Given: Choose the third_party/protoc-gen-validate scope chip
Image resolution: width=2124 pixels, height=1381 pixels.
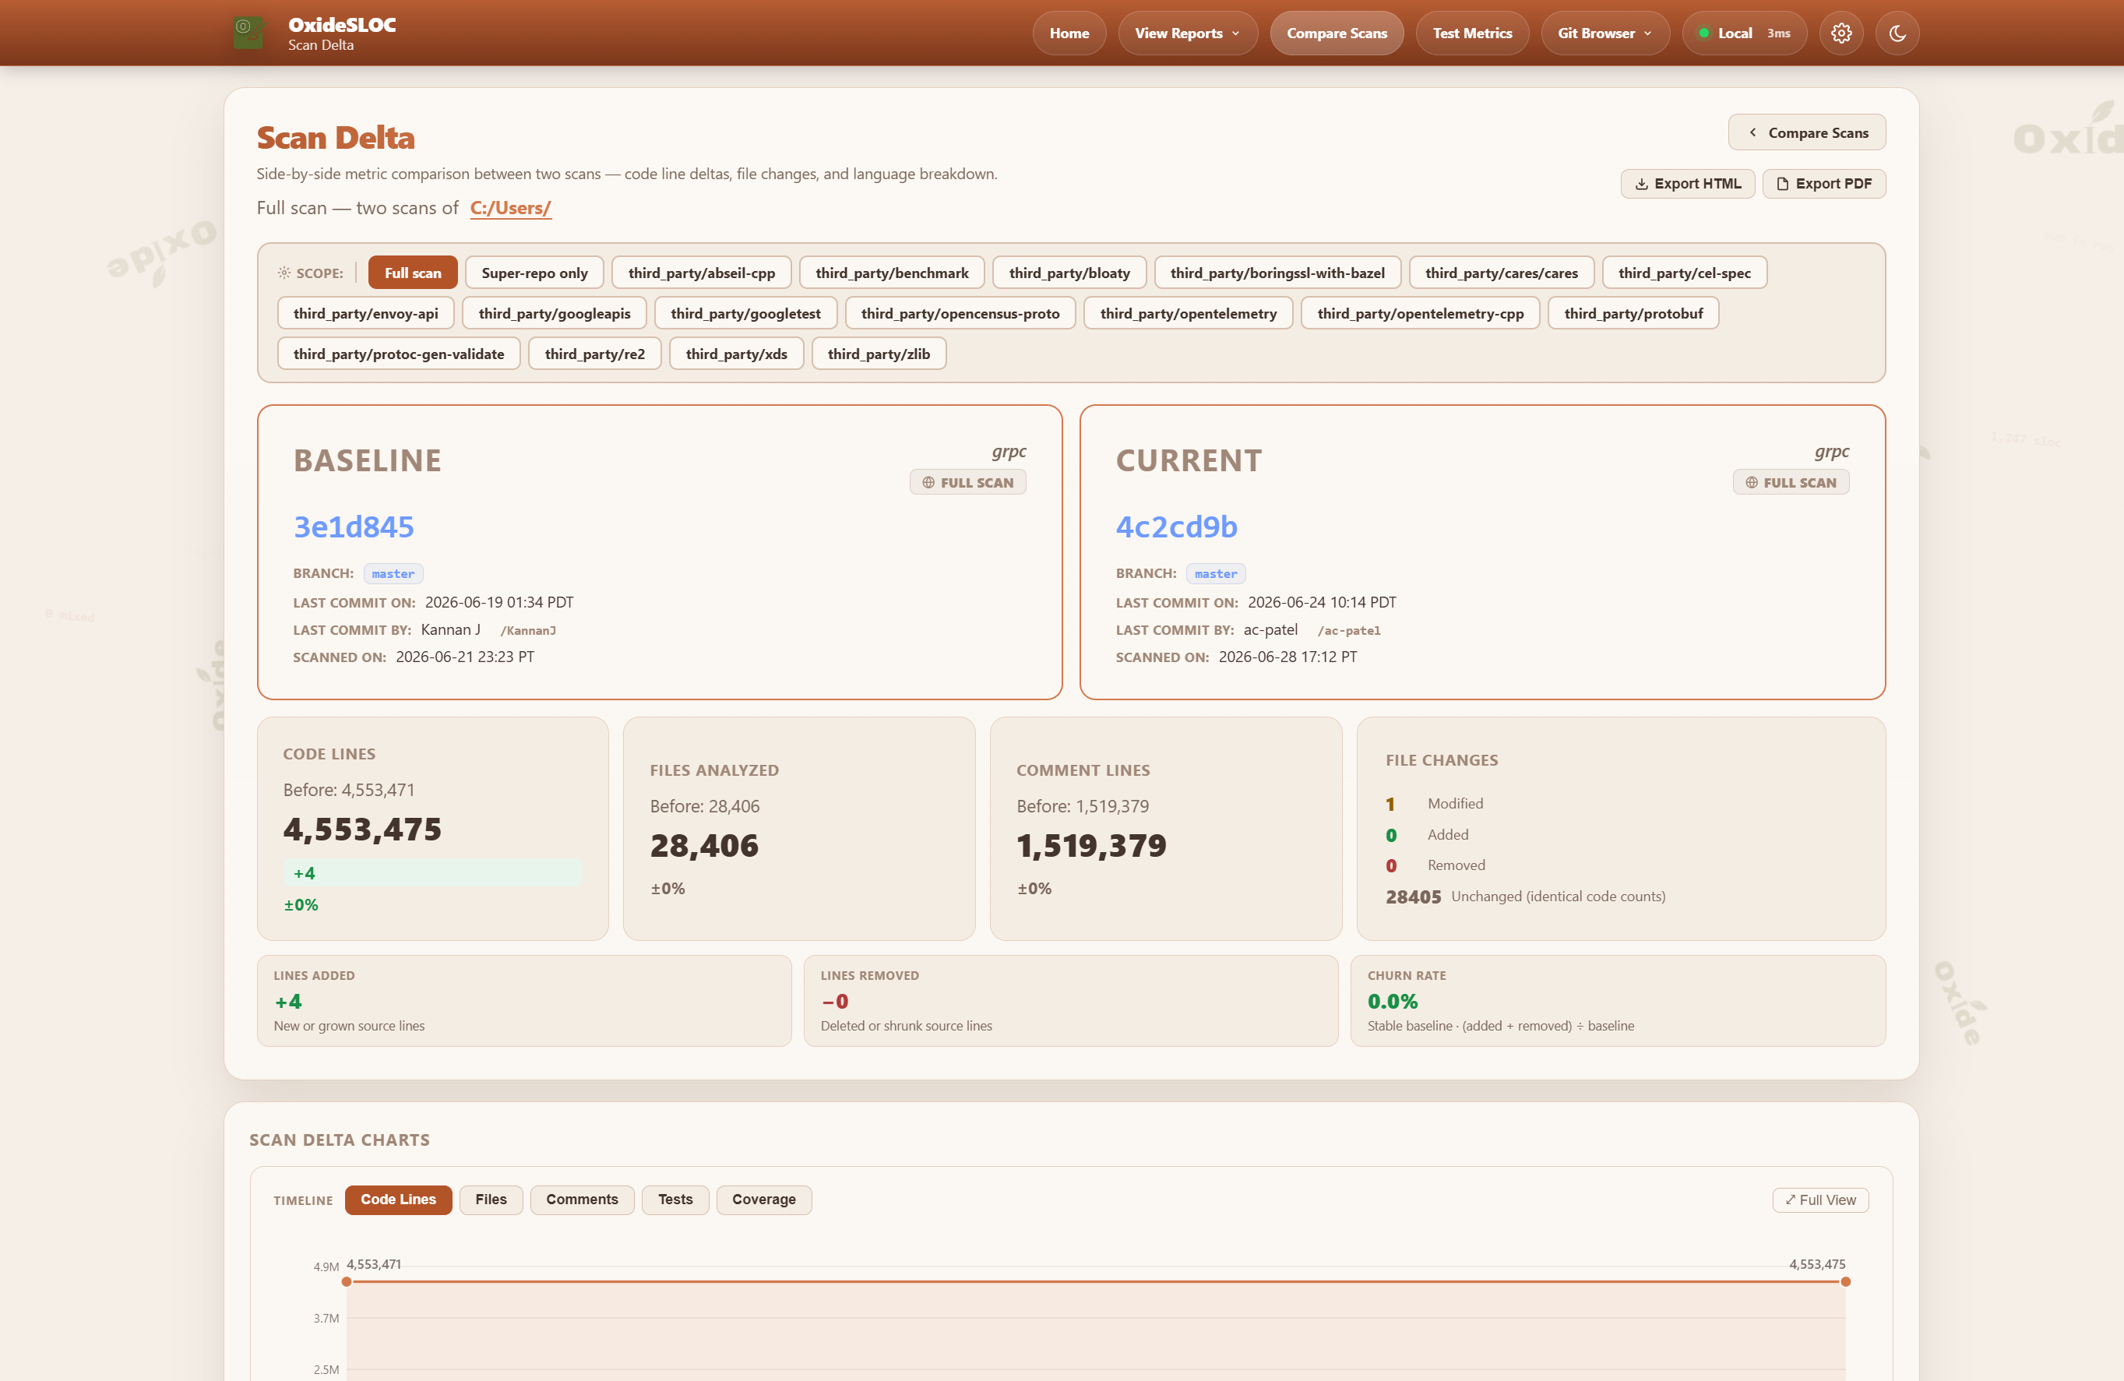Looking at the screenshot, I should (x=399, y=354).
